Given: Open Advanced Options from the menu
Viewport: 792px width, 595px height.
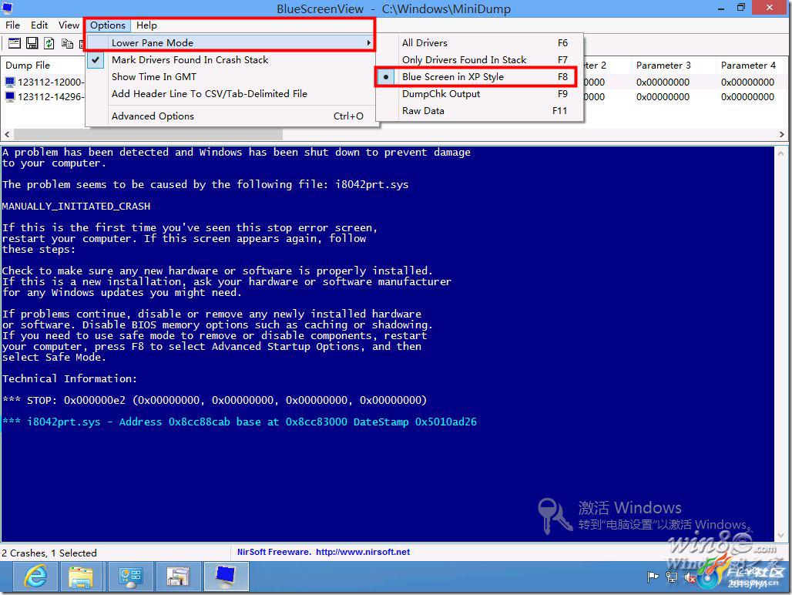Looking at the screenshot, I should [232, 116].
